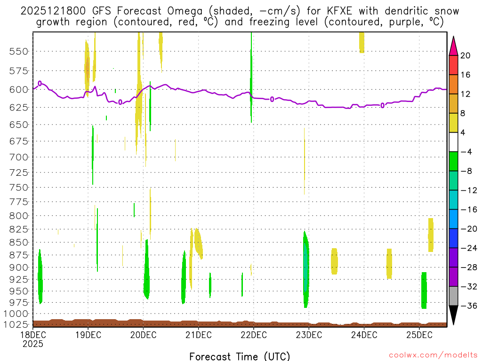Click the yellow omega blob near 25DEC at 850
Screen dimensions: 482x361
[x=431, y=235]
